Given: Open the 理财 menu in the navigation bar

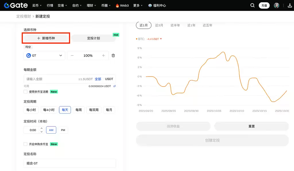Looking at the screenshot, I should pos(91,5).
